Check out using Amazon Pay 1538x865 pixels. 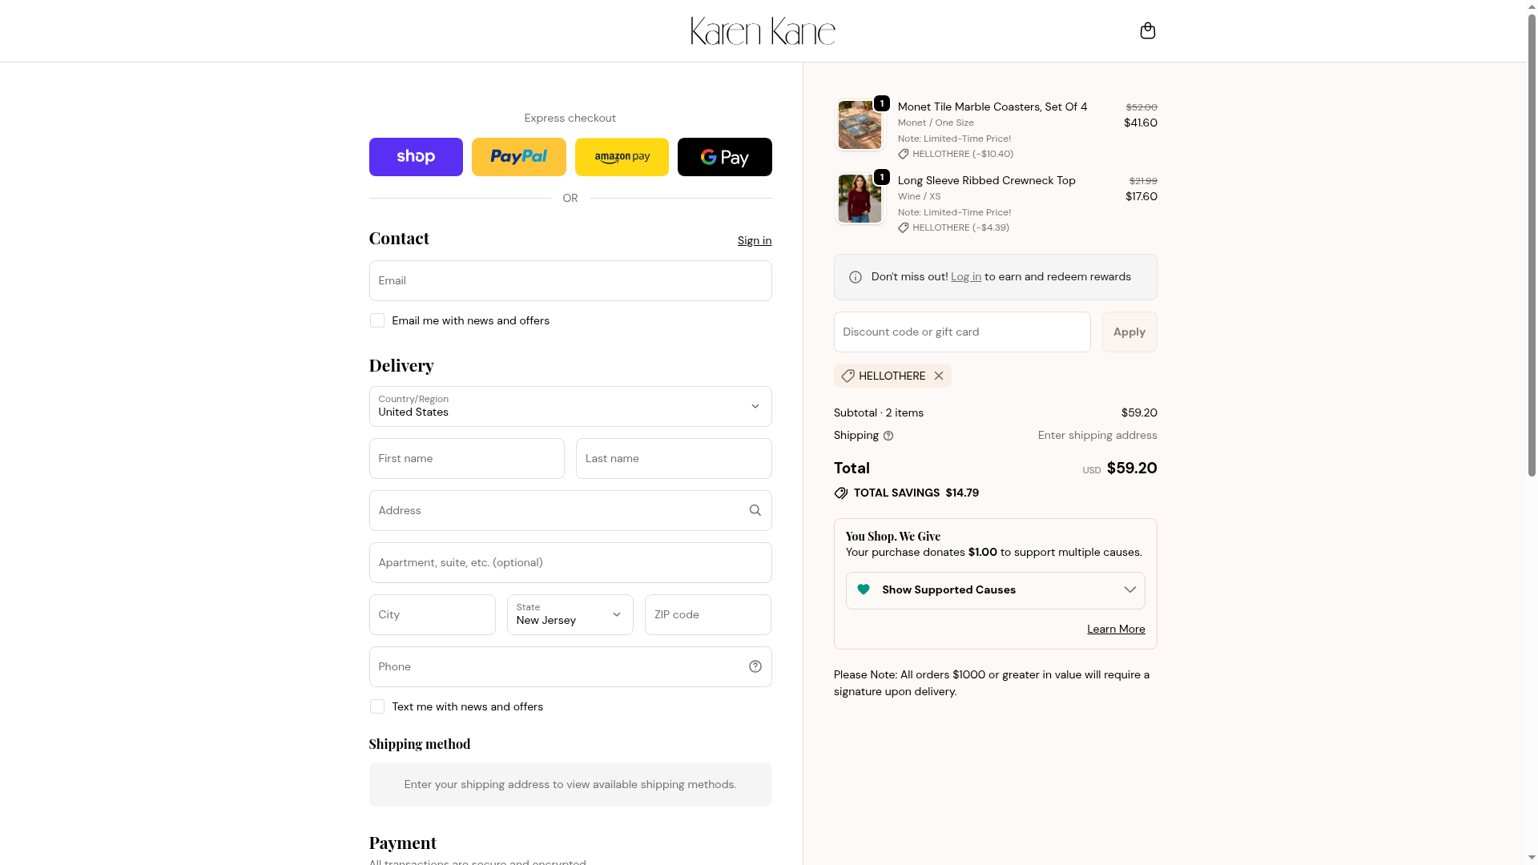click(622, 157)
